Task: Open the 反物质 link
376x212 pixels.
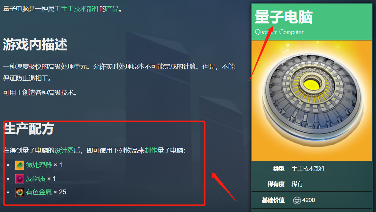Action: coord(35,179)
